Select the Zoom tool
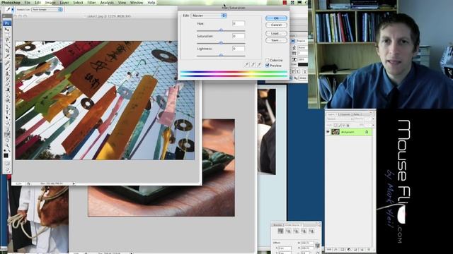 pos(7,145)
